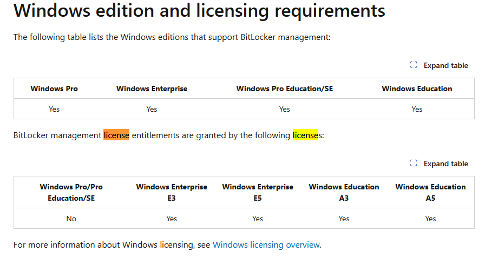Click the Windows Education header in first table
Screen dimensions: 485x259
417,89
